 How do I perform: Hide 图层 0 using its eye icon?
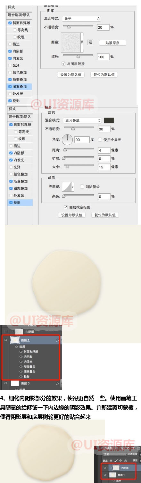[x=6, y=384]
